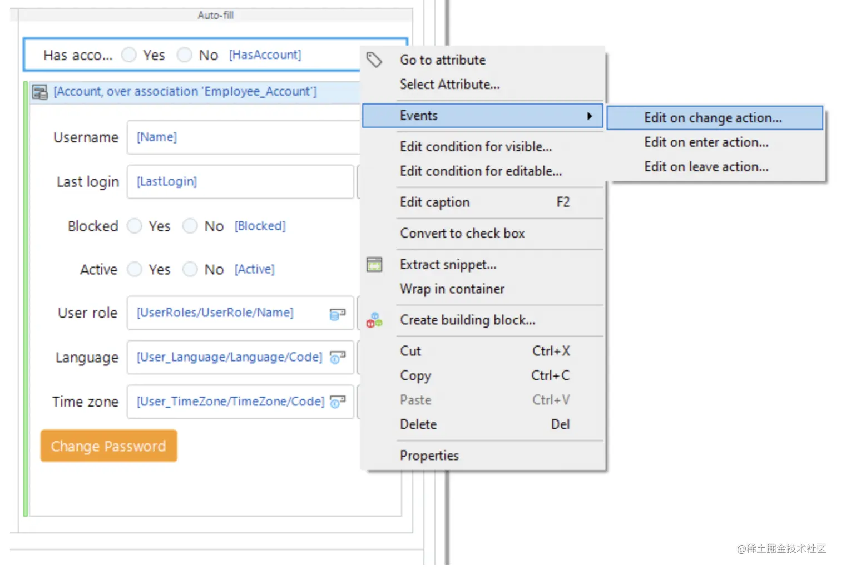Click the Change Password button
The image size is (841, 569).
tap(109, 446)
